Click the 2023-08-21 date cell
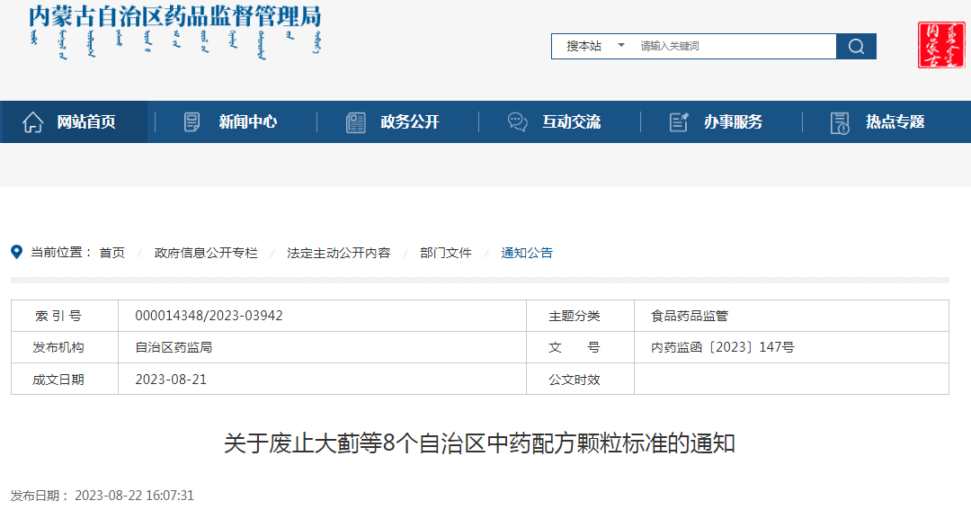 (322, 379)
